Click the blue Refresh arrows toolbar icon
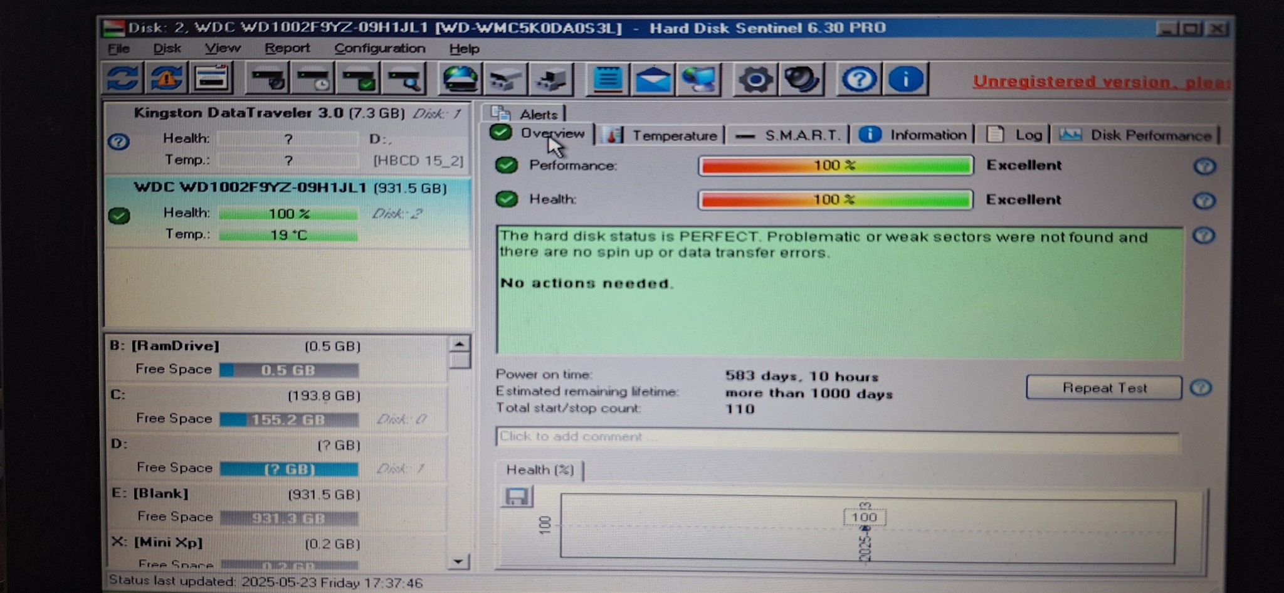1284x593 pixels. [x=122, y=78]
